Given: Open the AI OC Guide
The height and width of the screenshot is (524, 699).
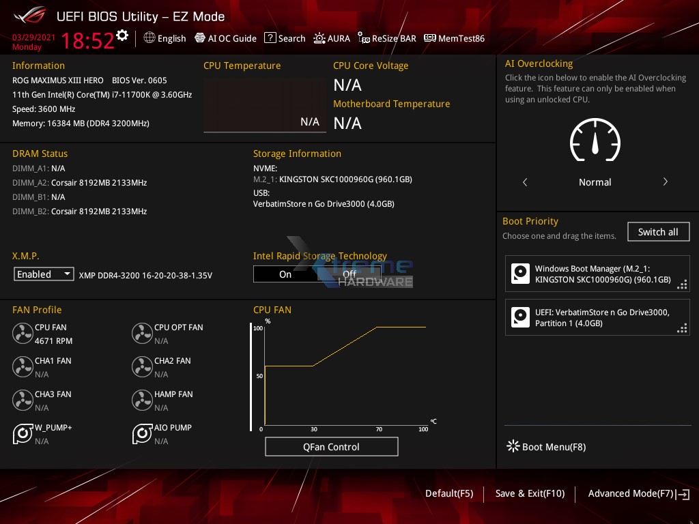Looking at the screenshot, I should click(225, 38).
